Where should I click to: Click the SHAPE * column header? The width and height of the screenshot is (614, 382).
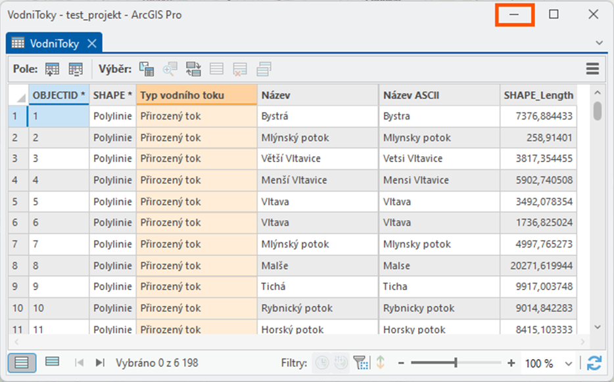[x=112, y=95]
